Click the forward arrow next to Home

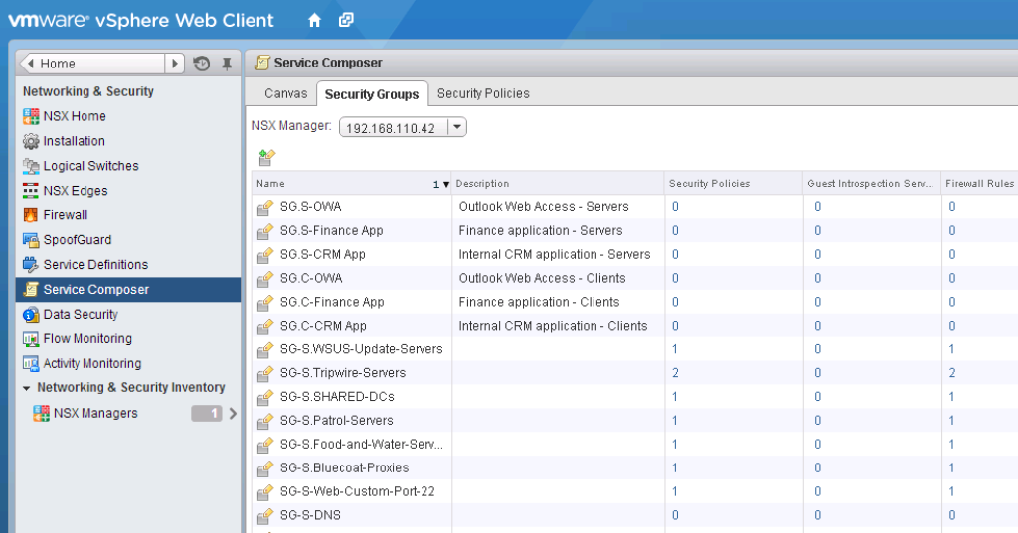coord(174,64)
